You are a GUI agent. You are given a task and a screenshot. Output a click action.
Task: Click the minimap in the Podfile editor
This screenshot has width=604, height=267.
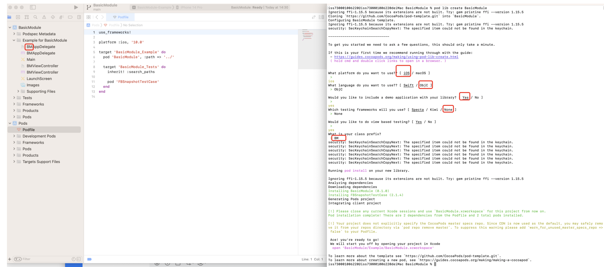click(312, 49)
